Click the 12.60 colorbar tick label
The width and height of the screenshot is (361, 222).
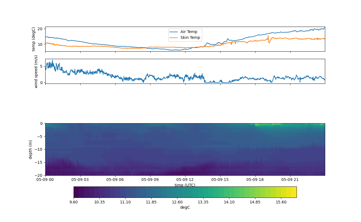coord(177,202)
